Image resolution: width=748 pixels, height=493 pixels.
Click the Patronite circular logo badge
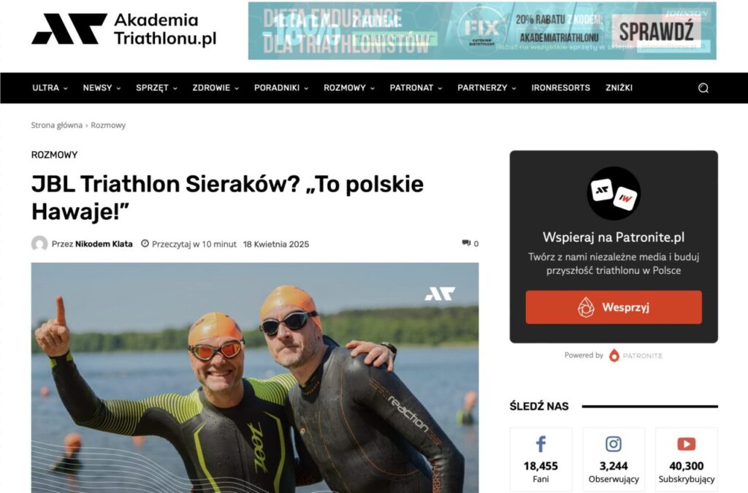click(x=614, y=193)
